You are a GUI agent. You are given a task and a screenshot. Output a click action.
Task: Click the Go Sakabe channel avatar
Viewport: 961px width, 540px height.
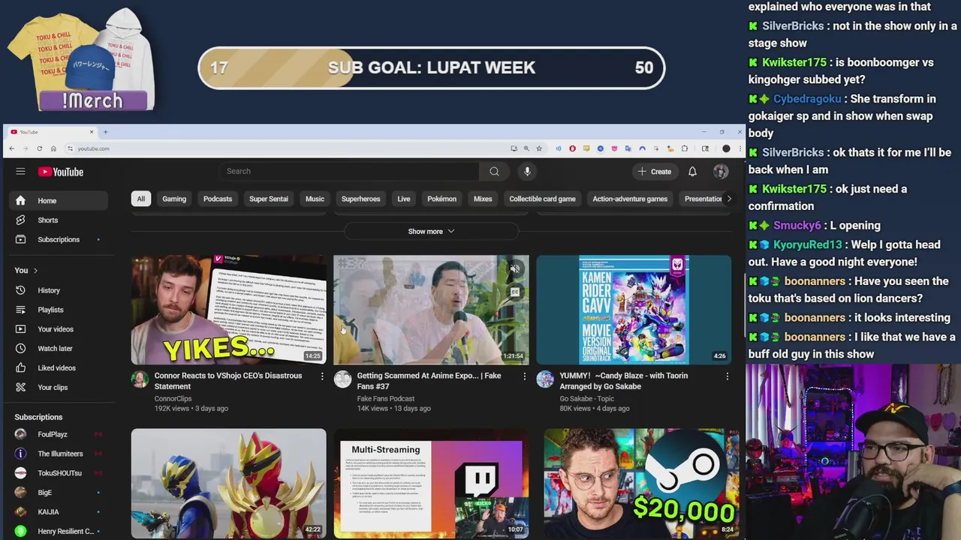click(545, 379)
